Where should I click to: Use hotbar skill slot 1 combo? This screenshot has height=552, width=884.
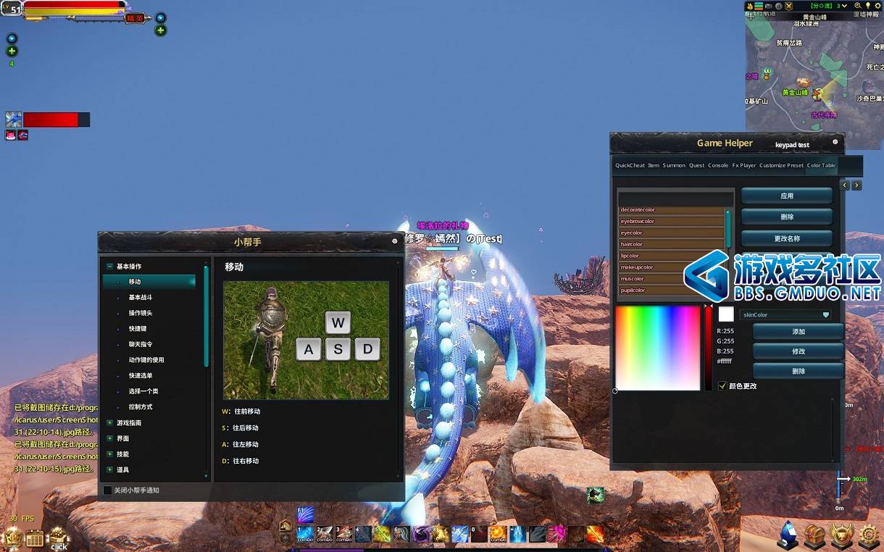(305, 534)
